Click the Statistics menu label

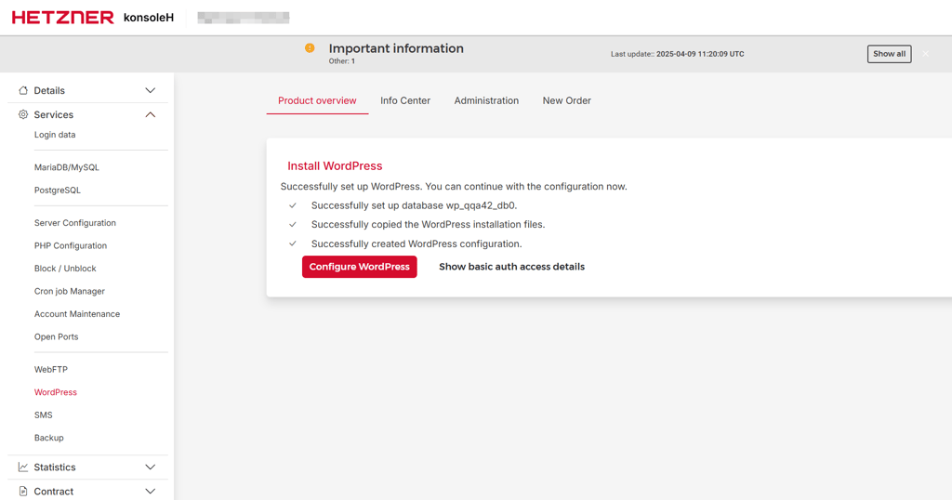tap(55, 467)
